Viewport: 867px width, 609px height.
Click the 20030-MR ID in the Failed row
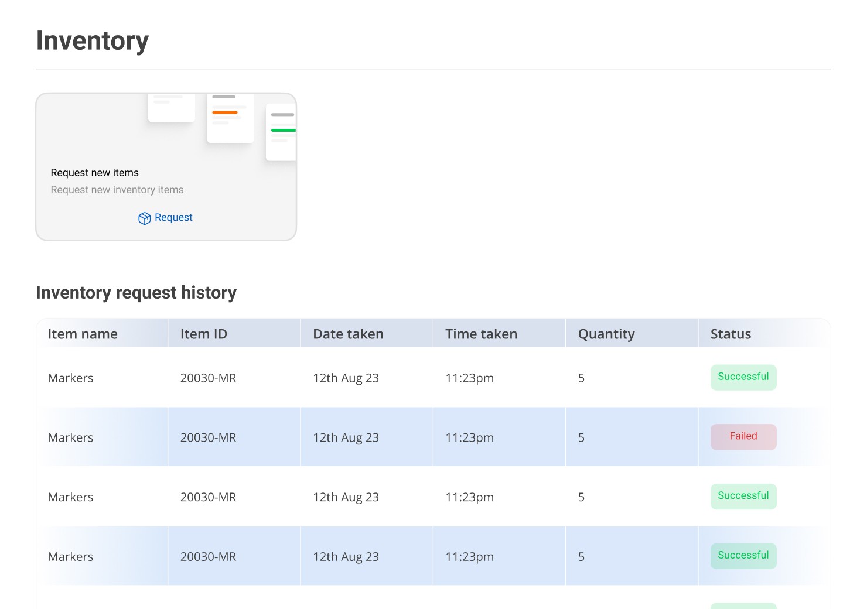208,438
